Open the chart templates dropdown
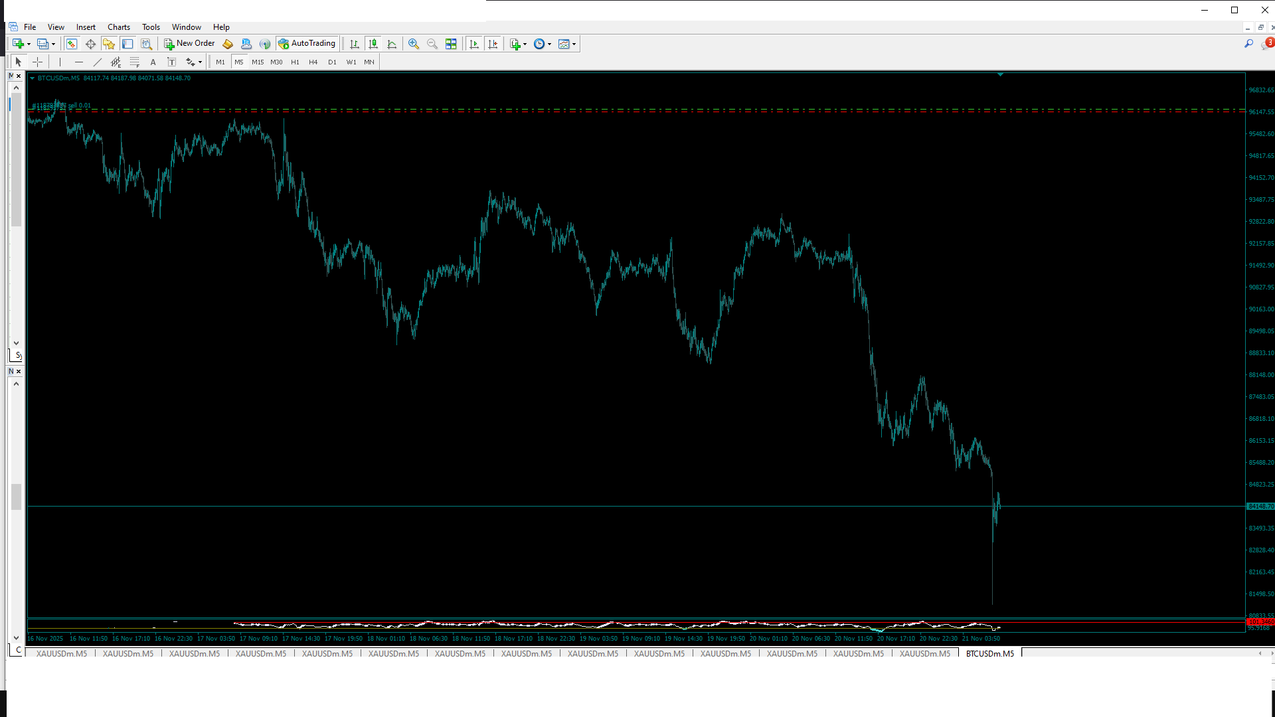Screen dimensions: 1275x717 (567, 44)
